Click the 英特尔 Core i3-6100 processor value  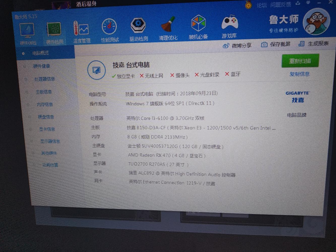point(165,118)
